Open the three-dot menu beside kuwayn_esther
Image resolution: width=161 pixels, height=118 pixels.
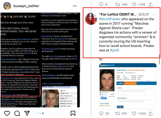coord(75,6)
